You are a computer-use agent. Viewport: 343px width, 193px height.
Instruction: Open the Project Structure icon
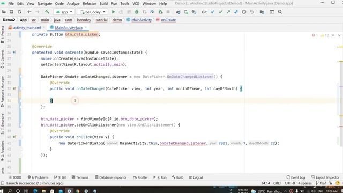coord(262,12)
